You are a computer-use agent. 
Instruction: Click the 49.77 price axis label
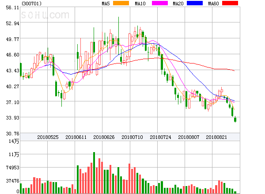coord(12,39)
